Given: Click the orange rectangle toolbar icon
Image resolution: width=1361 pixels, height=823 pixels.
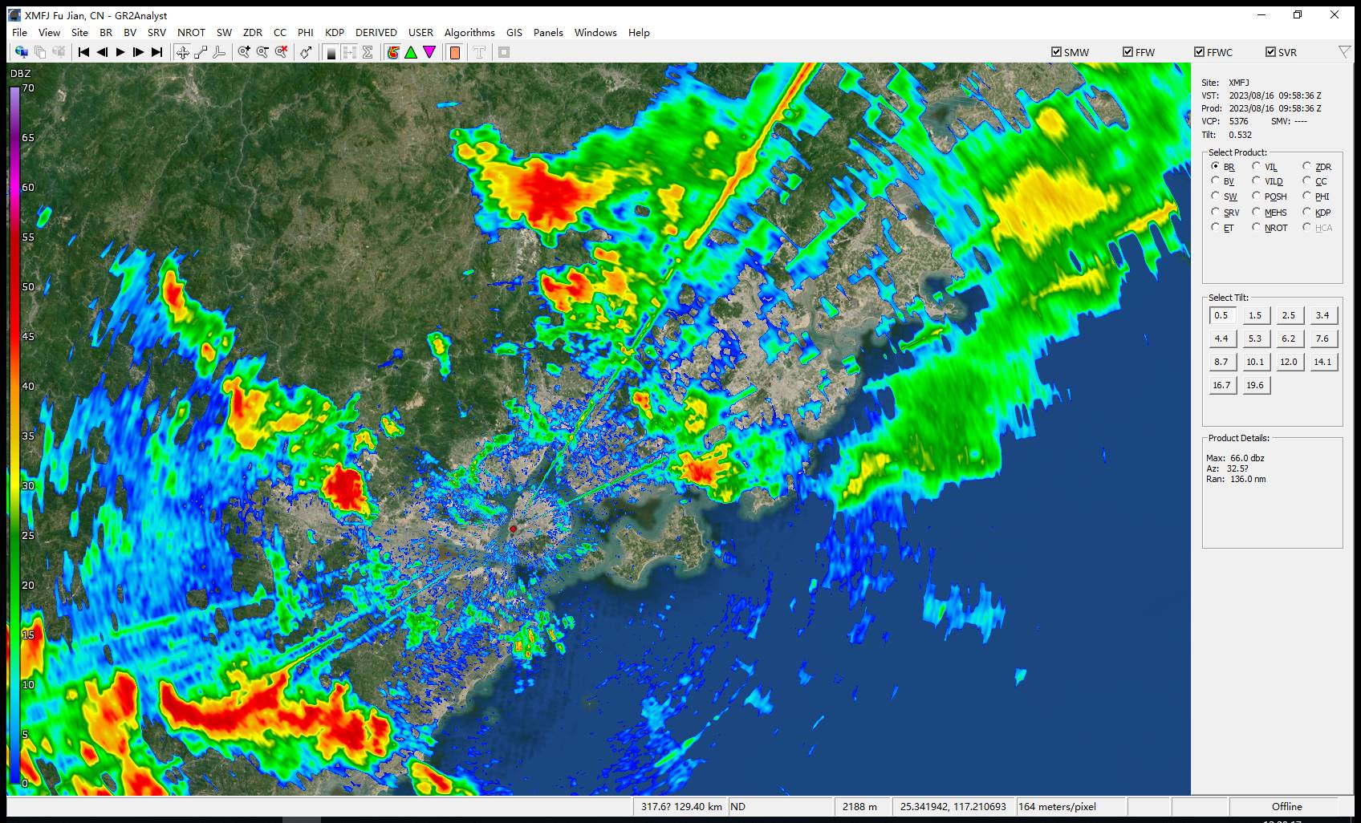Looking at the screenshot, I should coord(454,52).
